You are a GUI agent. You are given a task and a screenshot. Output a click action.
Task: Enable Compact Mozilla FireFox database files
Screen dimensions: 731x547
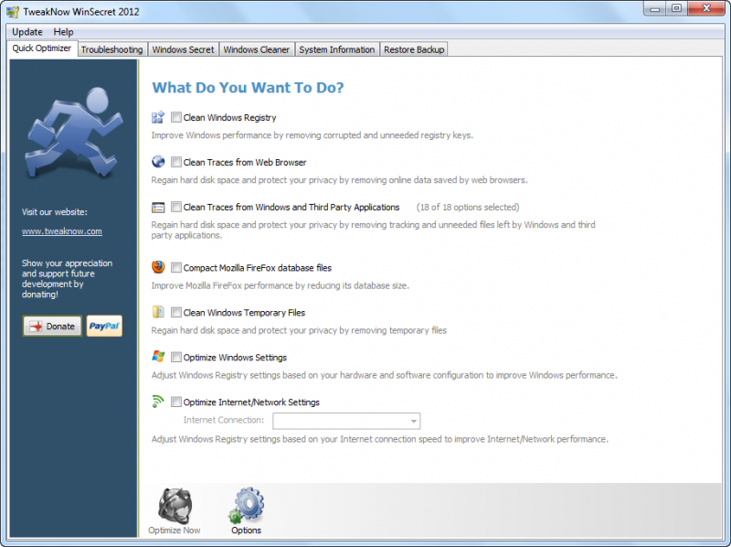(x=175, y=267)
